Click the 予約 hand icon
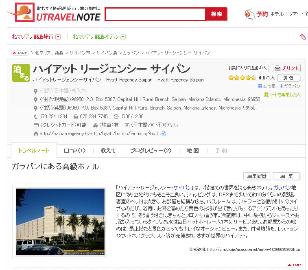This screenshot has height=270, width=308. point(249,14)
